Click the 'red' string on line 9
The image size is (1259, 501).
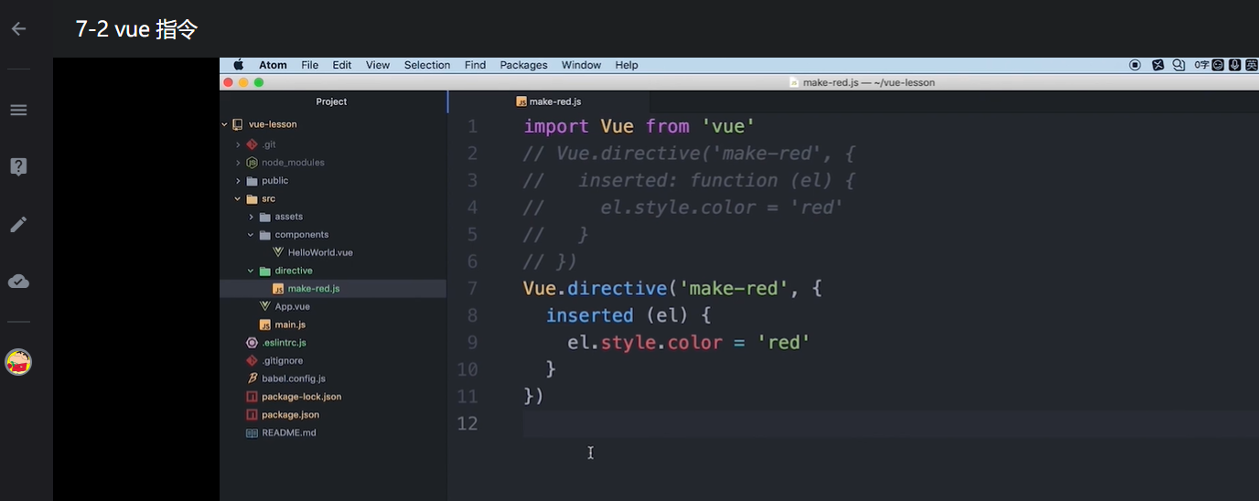tap(784, 342)
